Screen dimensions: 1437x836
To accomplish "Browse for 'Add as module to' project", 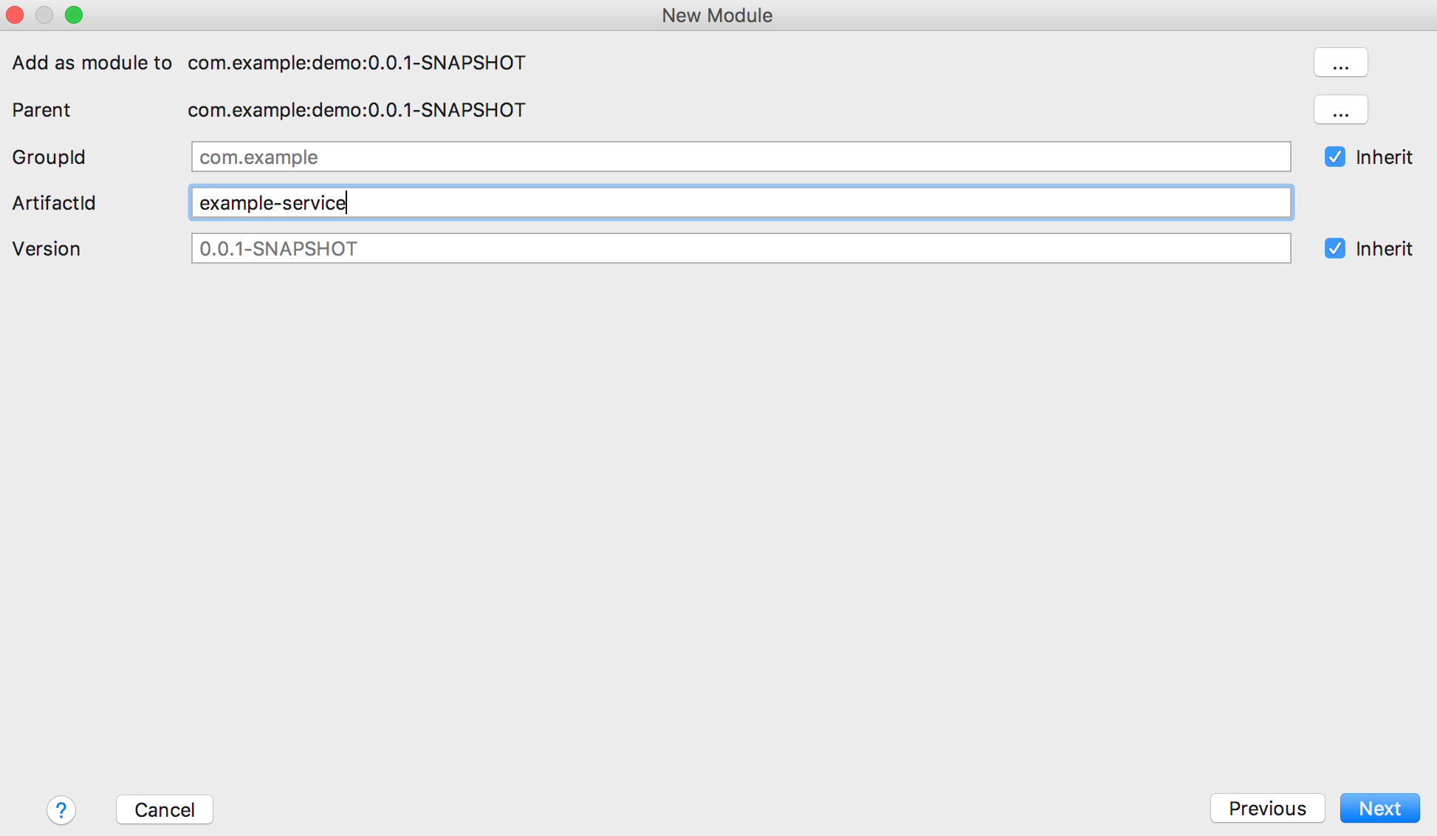I will click(x=1340, y=63).
